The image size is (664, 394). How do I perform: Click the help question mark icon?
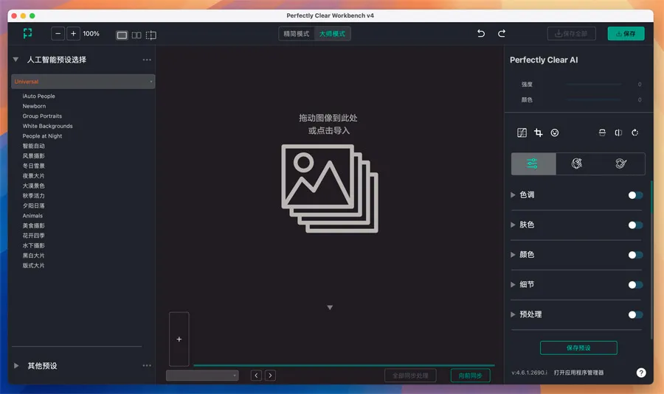click(641, 373)
